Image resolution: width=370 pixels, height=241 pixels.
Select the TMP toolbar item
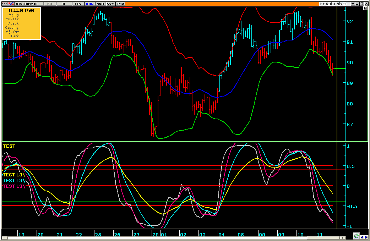point(121,4)
